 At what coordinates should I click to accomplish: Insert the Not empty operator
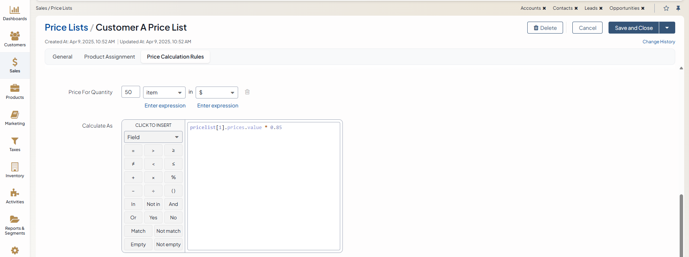(168, 244)
